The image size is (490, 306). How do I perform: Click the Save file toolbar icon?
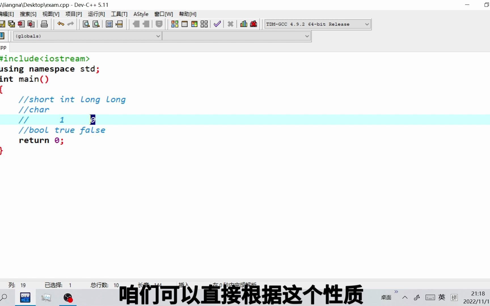(x=2, y=24)
